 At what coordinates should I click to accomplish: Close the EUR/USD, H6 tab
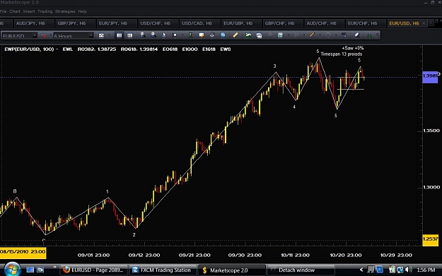tap(424, 23)
